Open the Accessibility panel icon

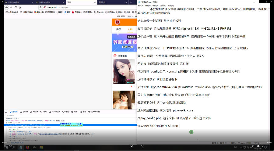89,112
